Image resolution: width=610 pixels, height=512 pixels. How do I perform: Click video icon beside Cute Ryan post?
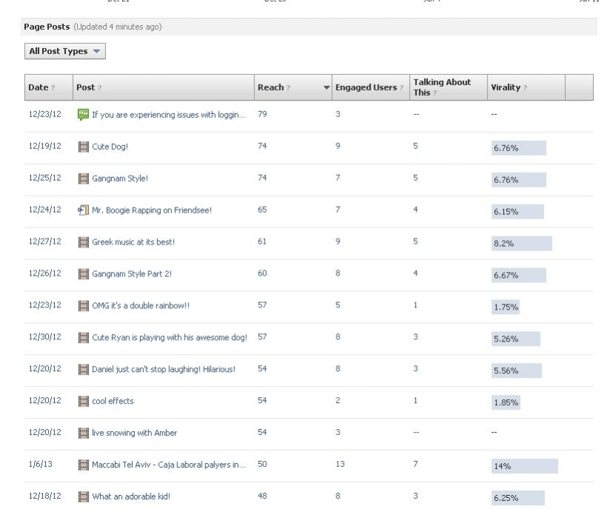(83, 337)
